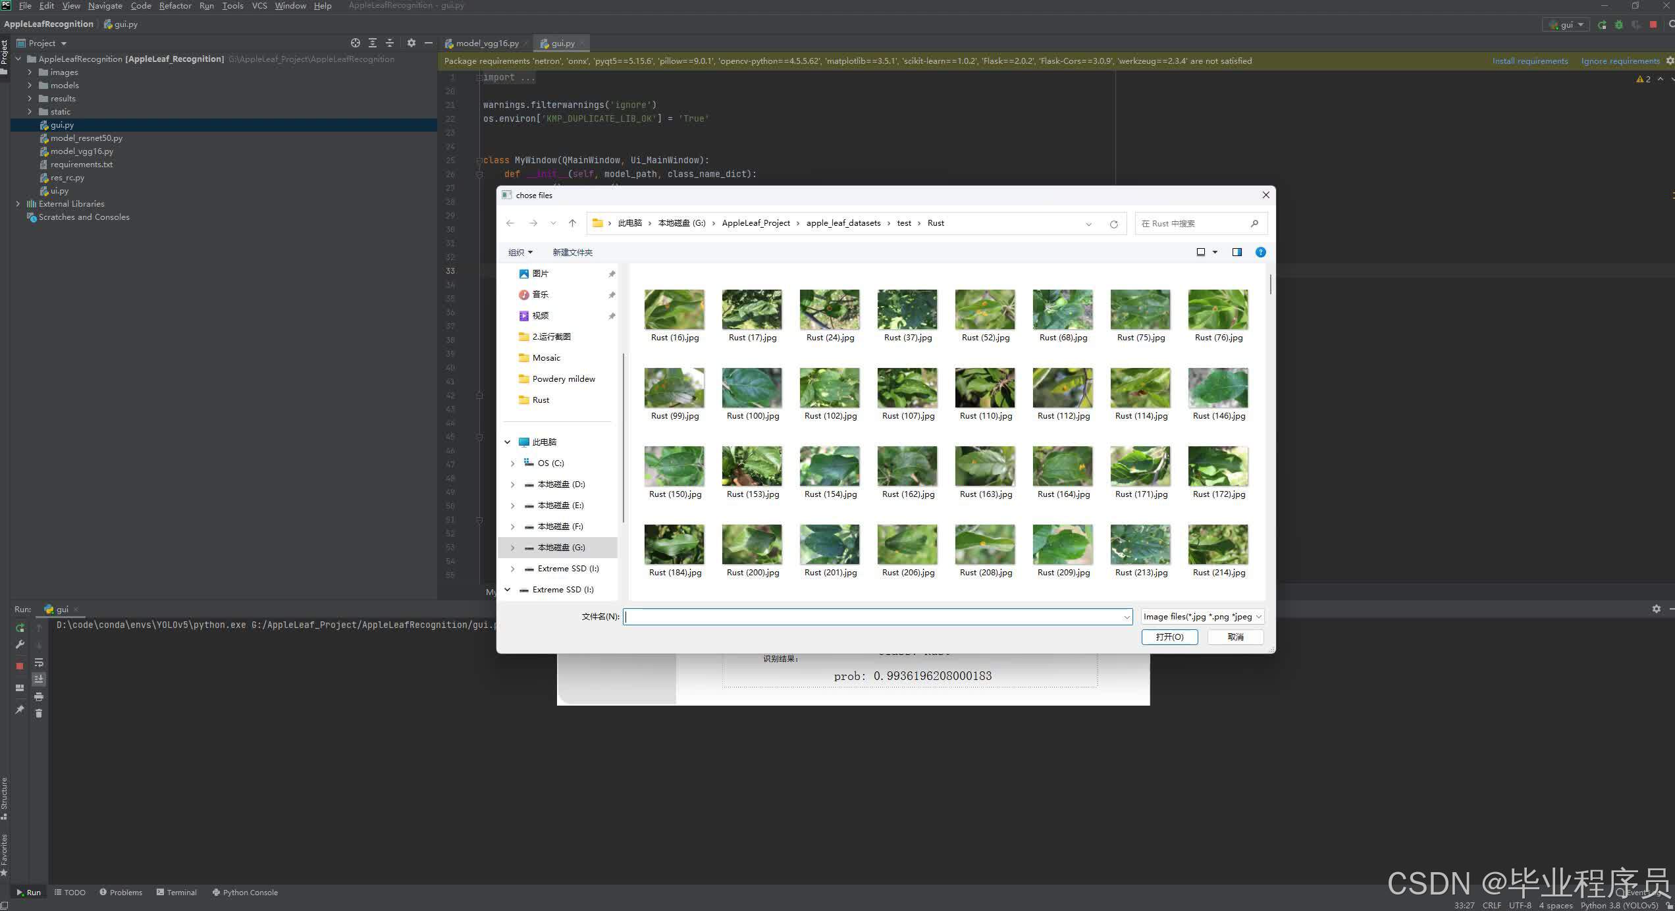Click the search magnifier in Rust search box
1675x911 pixels.
(x=1254, y=224)
